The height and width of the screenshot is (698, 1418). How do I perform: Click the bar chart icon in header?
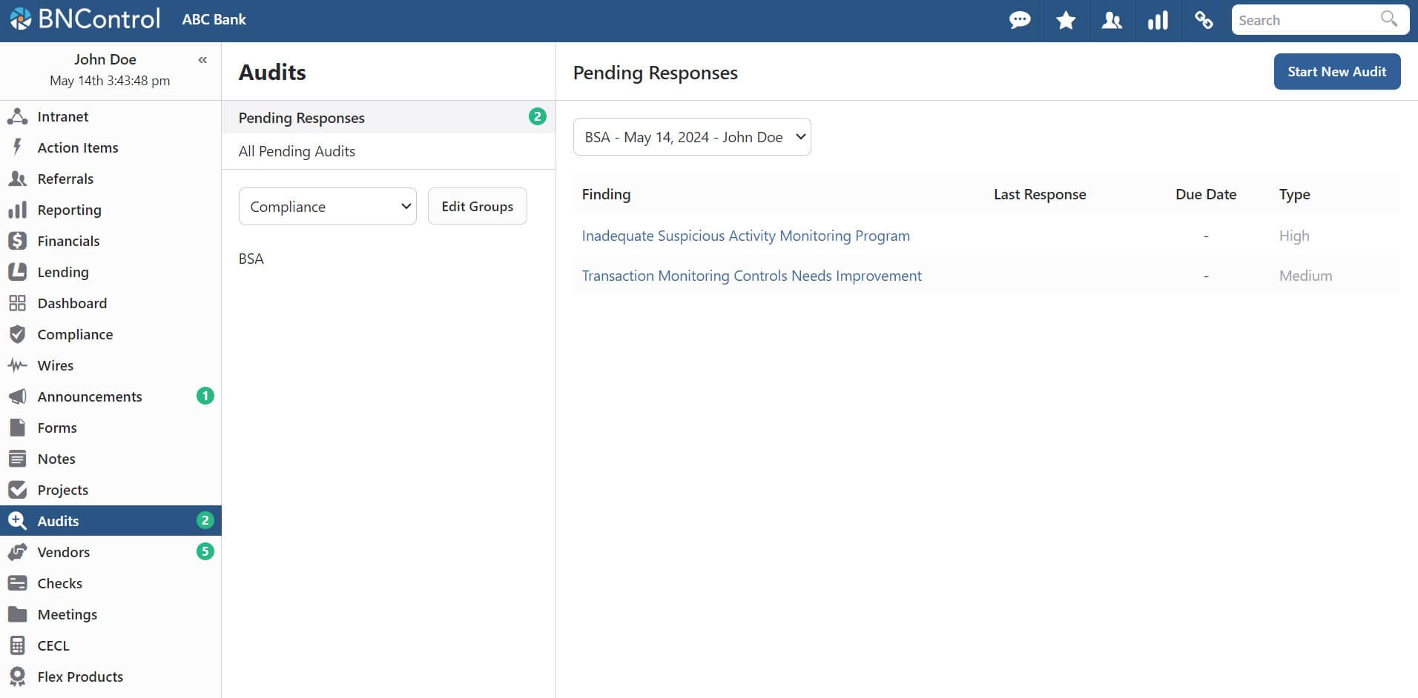click(x=1158, y=20)
